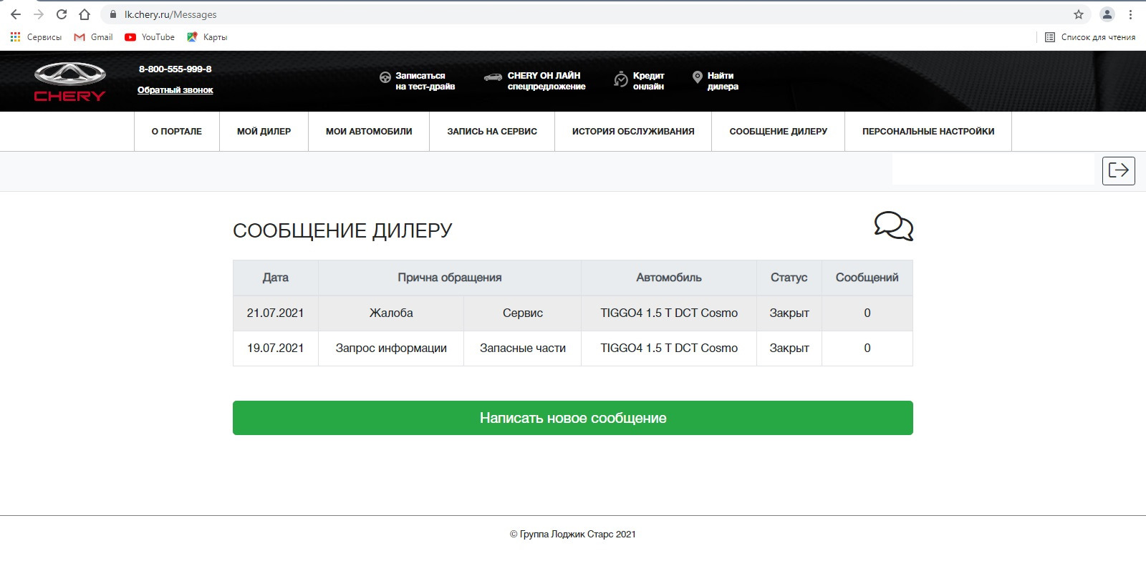Click message count in the 19.07.2021 row
Screen dimensions: 1146x561
point(867,348)
